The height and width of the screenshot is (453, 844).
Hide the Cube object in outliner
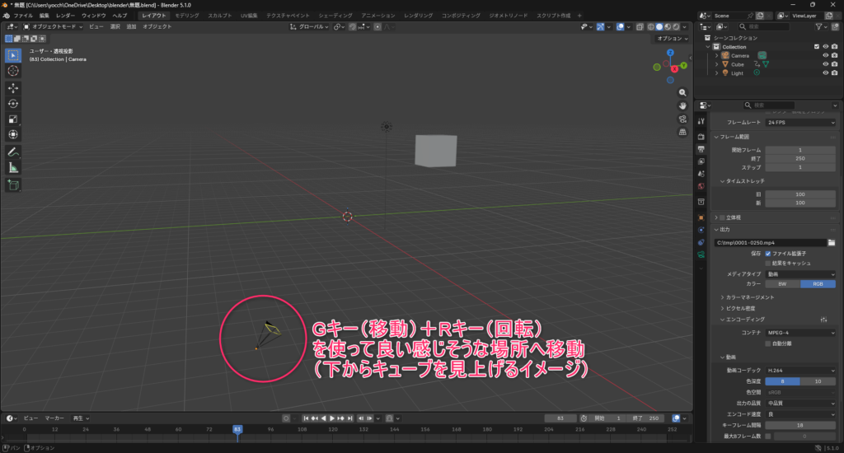point(824,64)
